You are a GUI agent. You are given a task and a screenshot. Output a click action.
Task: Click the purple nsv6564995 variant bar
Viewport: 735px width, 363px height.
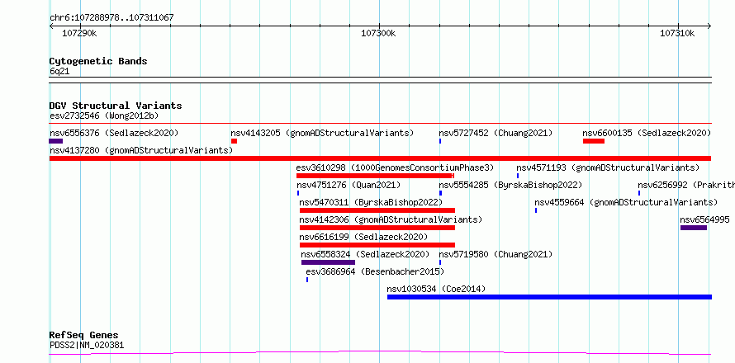694,228
